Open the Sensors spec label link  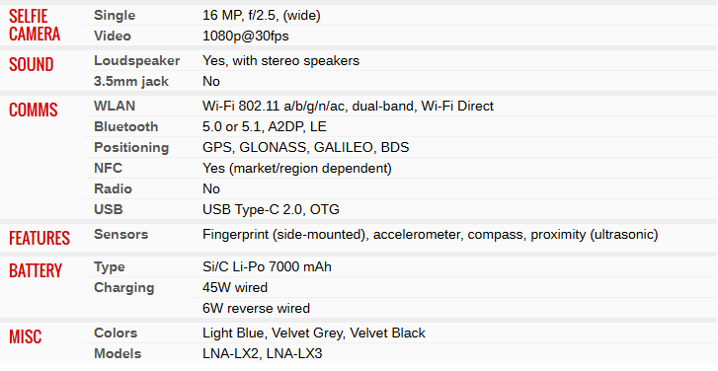(120, 234)
